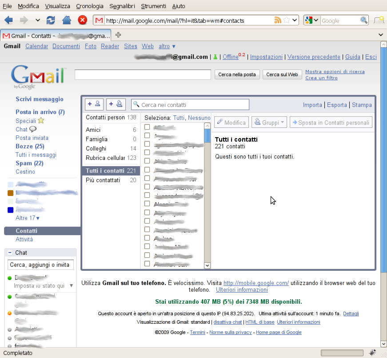This screenshot has width=387, height=358.
Task: Open the File menu
Action: (7, 6)
